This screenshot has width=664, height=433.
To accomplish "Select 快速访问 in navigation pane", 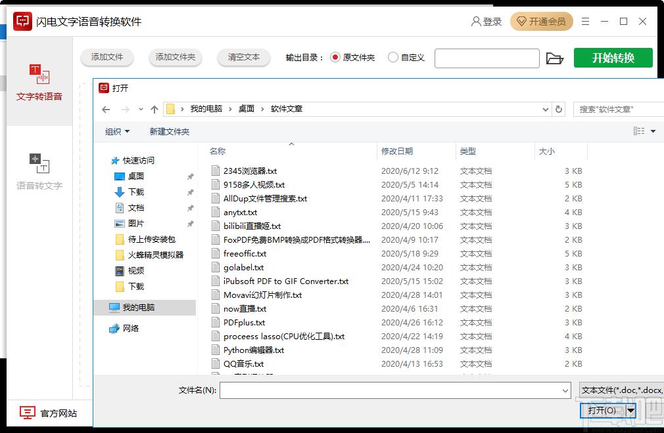I will (138, 161).
